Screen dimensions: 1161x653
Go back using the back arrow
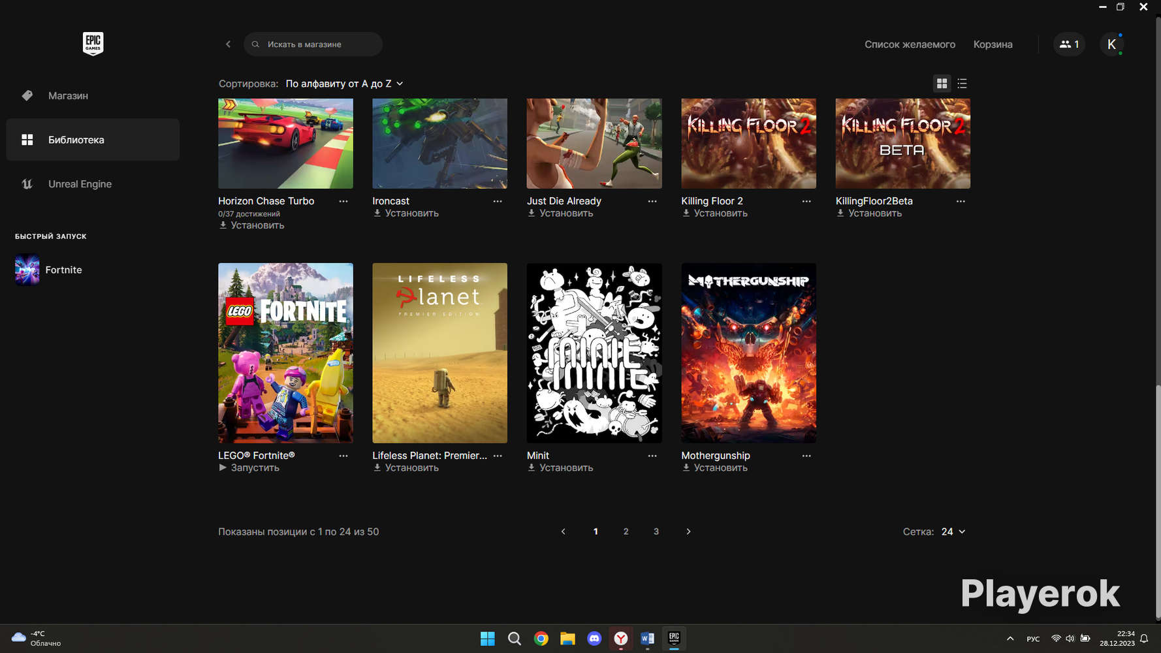point(228,44)
